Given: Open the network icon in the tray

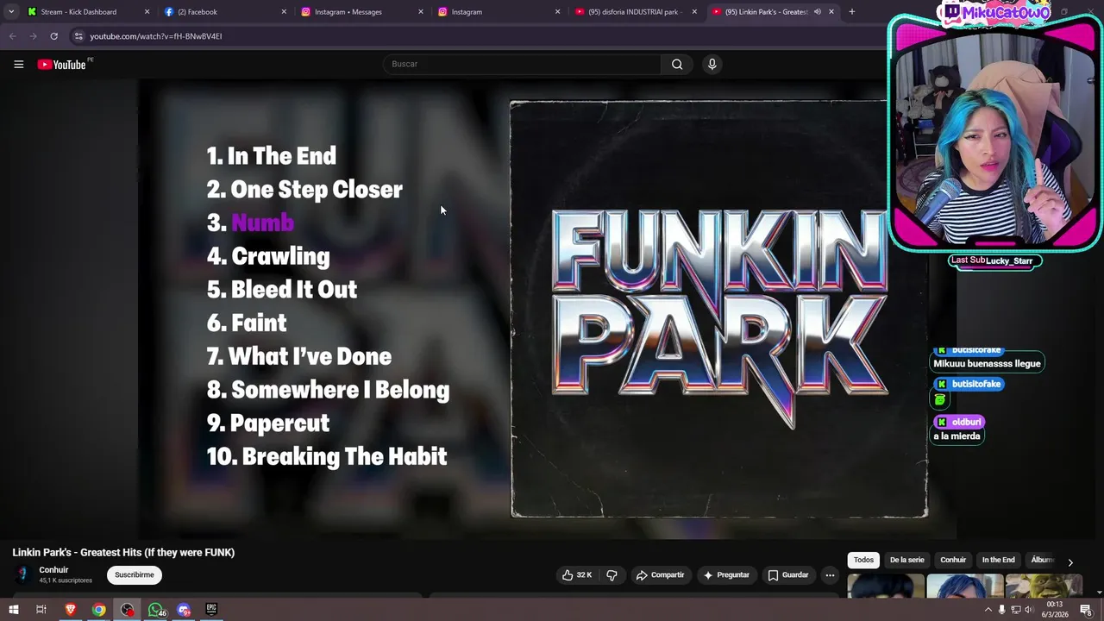Looking at the screenshot, I should (x=1015, y=610).
